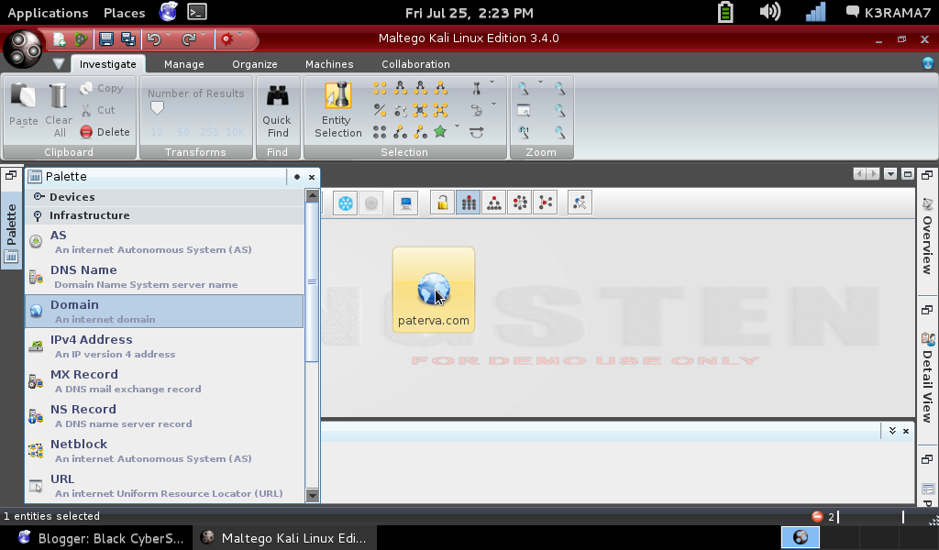Click the blue help icon at ribbon right
Viewport: 939px width, 550px height.
[x=928, y=63]
